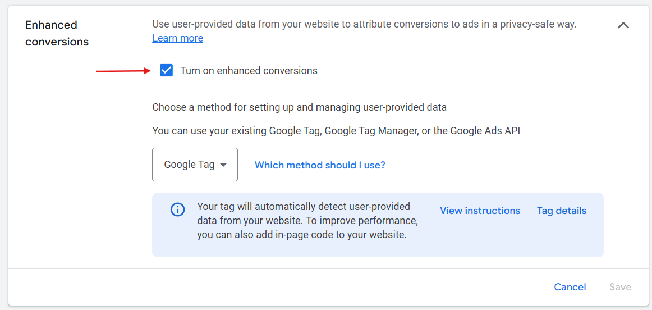Click the 'Turn on enhanced conversions' label text

249,71
